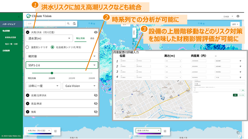This screenshot has width=248, height=139.
Task: Click the name field in asset row 3
Action: pos(222,72)
